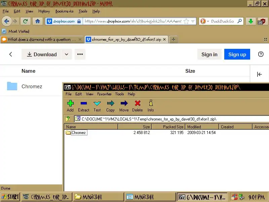
Task: Open the 7-Zip View menu
Action: [89, 94]
